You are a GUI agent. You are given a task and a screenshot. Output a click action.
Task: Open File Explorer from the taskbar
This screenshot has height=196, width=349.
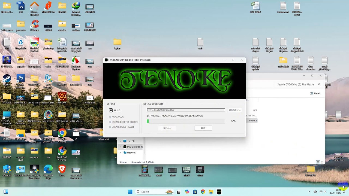tap(211, 192)
